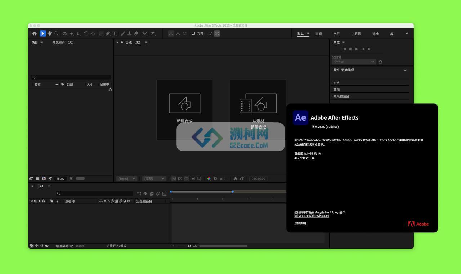Toggle the audio speaker column in timeline
461x274 pixels.
point(35,201)
